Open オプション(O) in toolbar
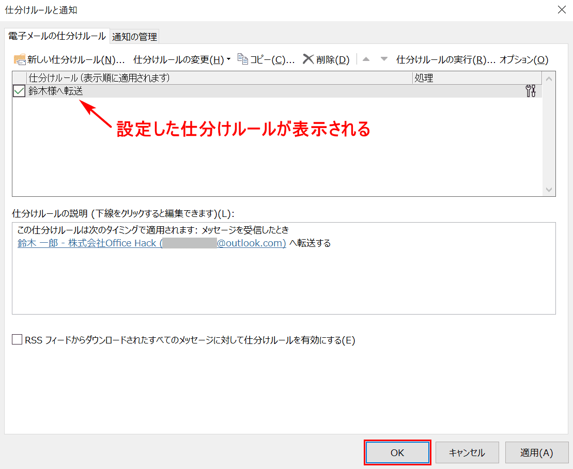The image size is (573, 469). coord(523,60)
